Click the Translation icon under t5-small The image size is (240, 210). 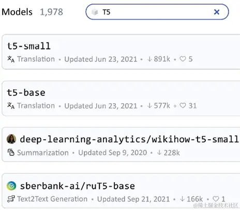coord(11,59)
